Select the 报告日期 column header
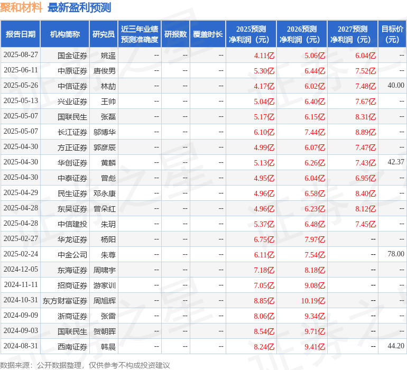Image resolution: width=407 pixels, height=370 pixels. click(x=21, y=34)
